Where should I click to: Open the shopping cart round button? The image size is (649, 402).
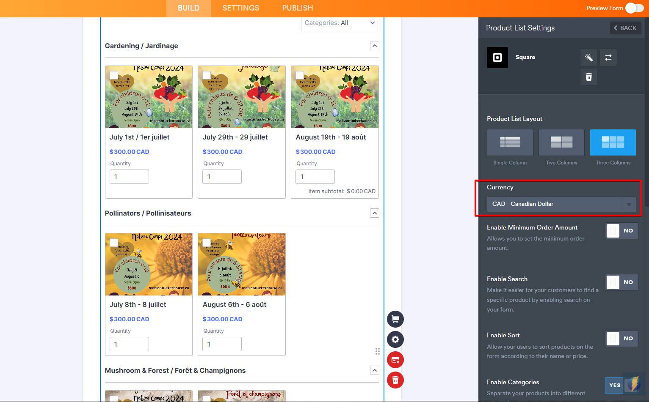point(395,319)
